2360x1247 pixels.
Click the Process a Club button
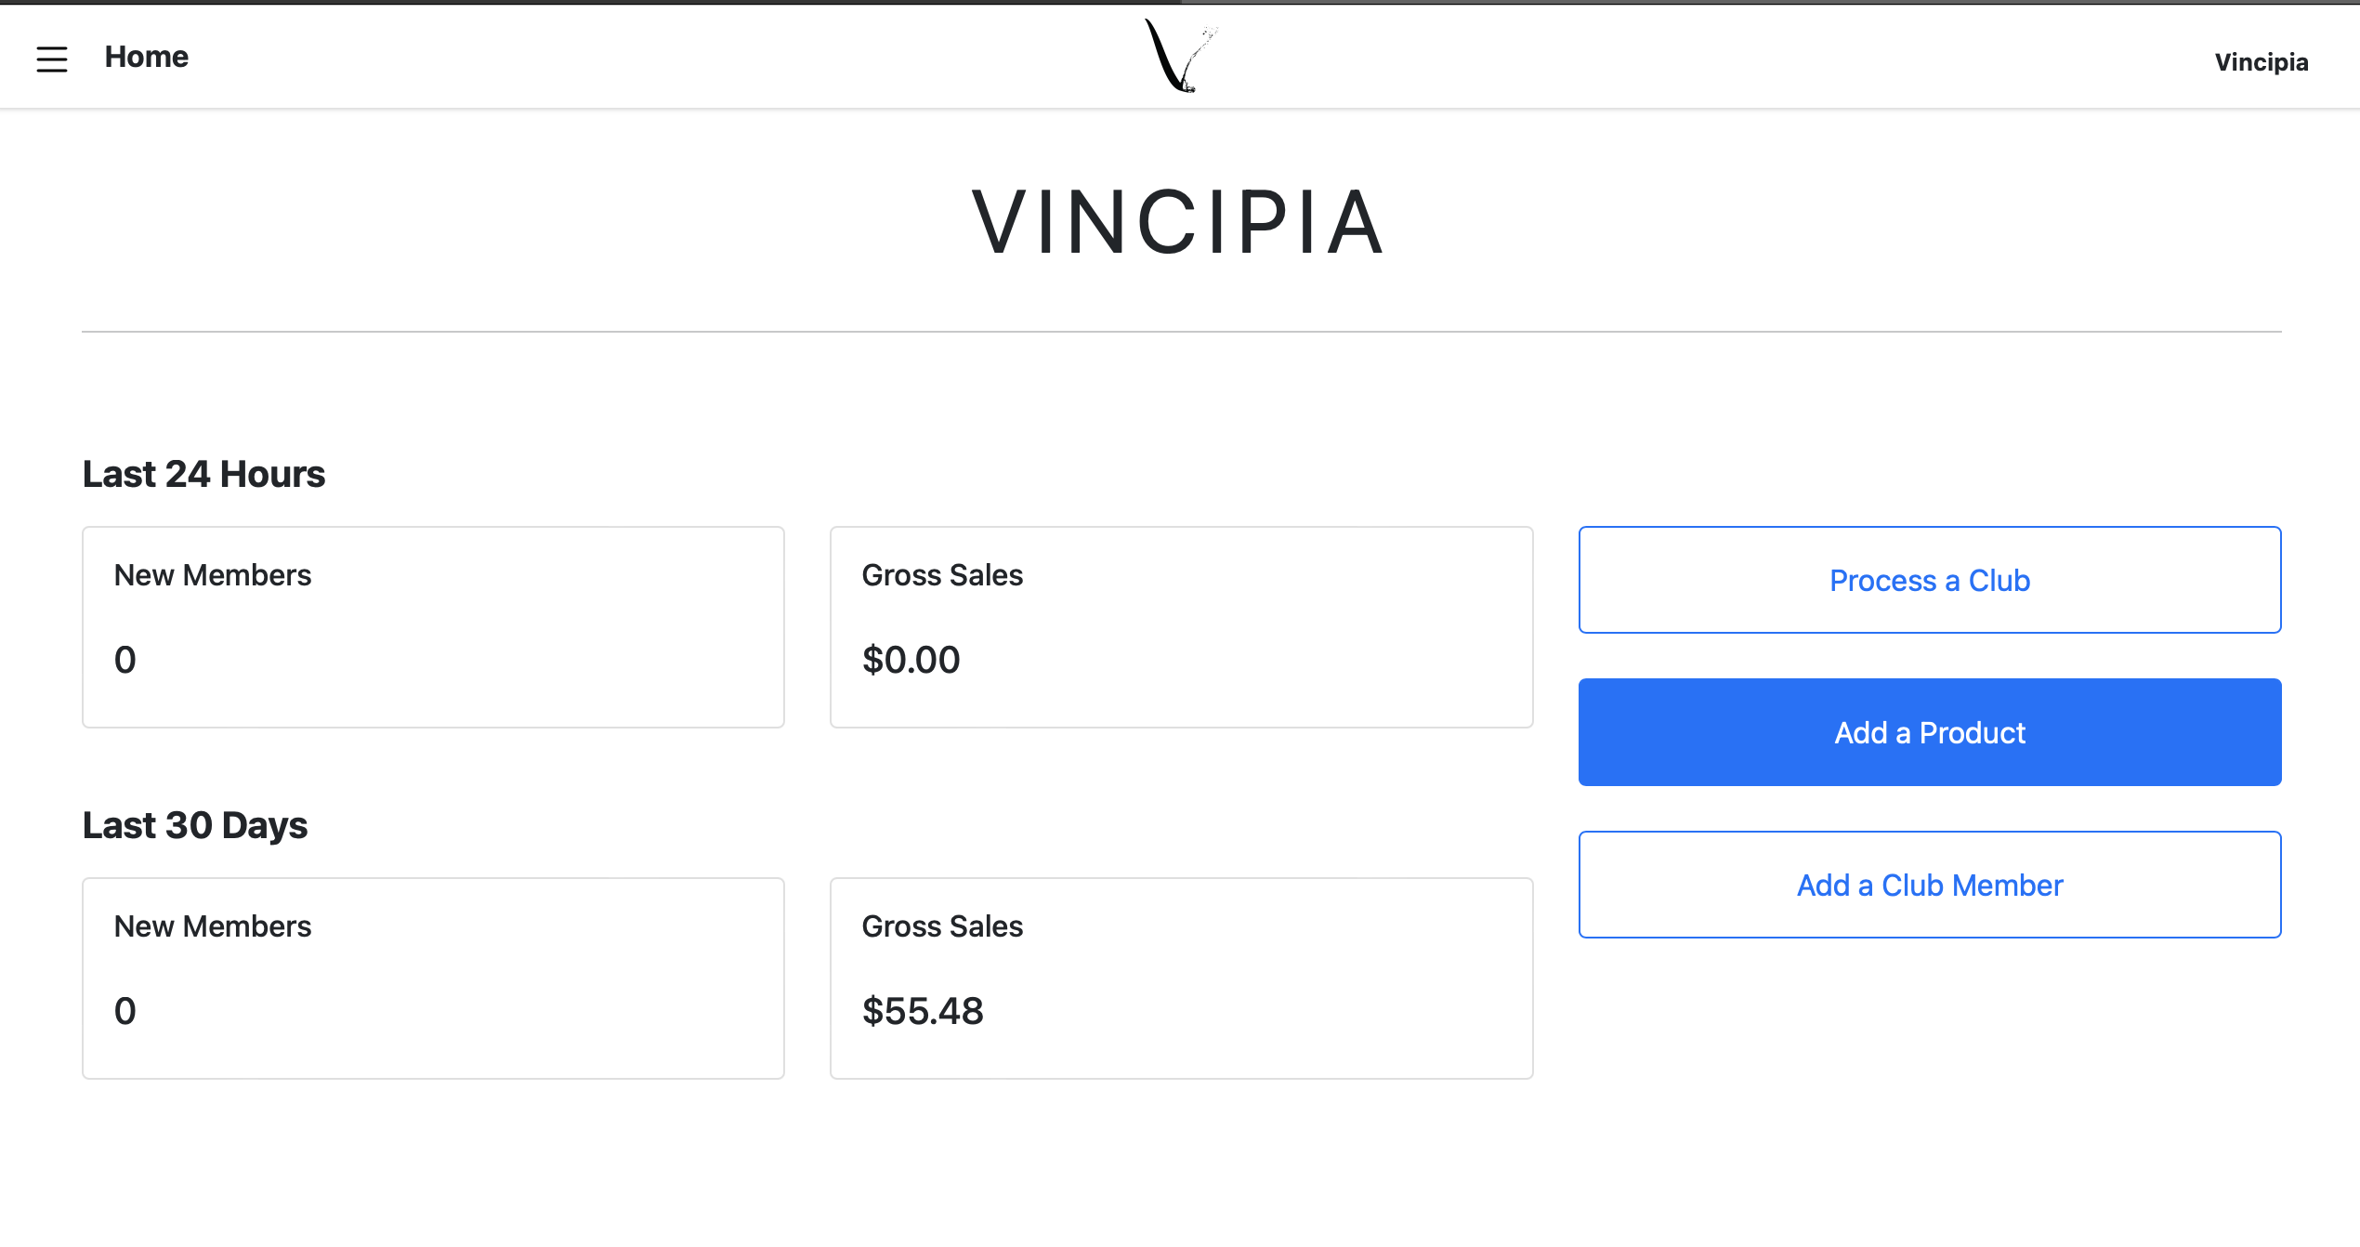point(1930,580)
